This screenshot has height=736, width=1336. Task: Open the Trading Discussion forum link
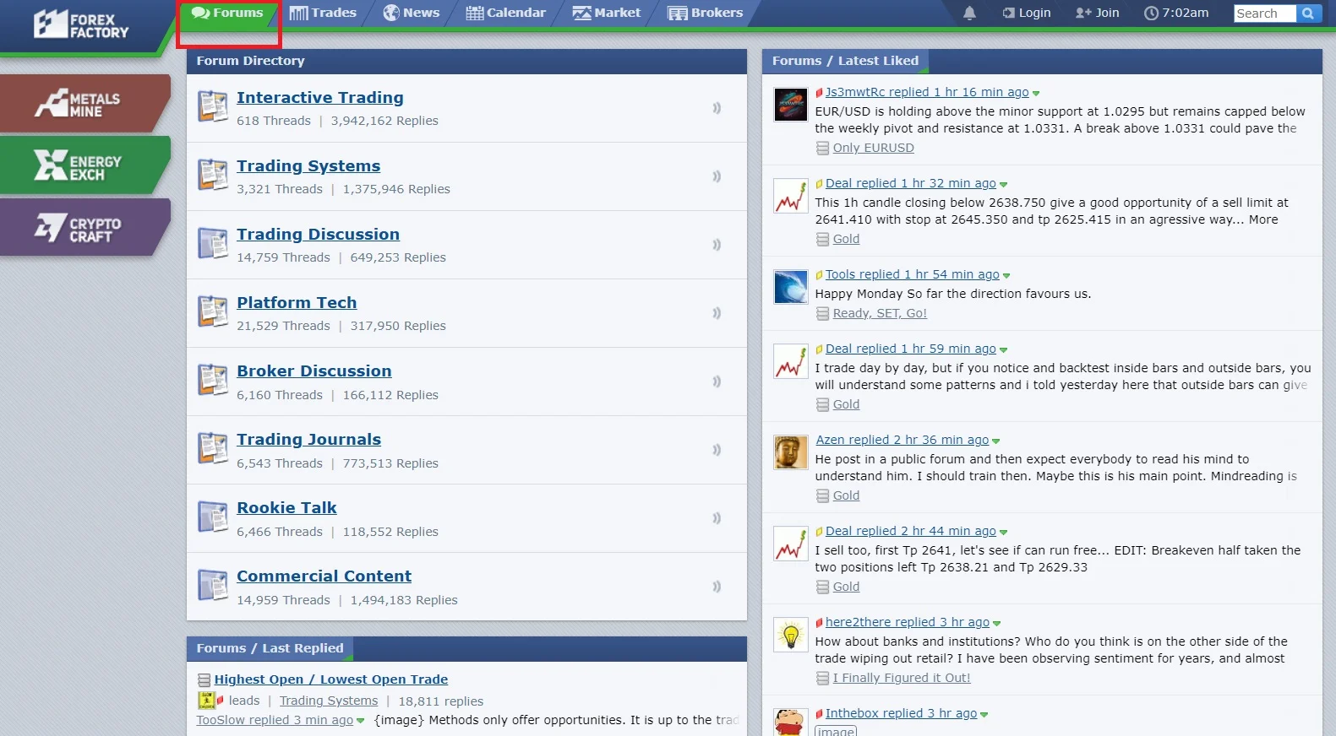319,235
